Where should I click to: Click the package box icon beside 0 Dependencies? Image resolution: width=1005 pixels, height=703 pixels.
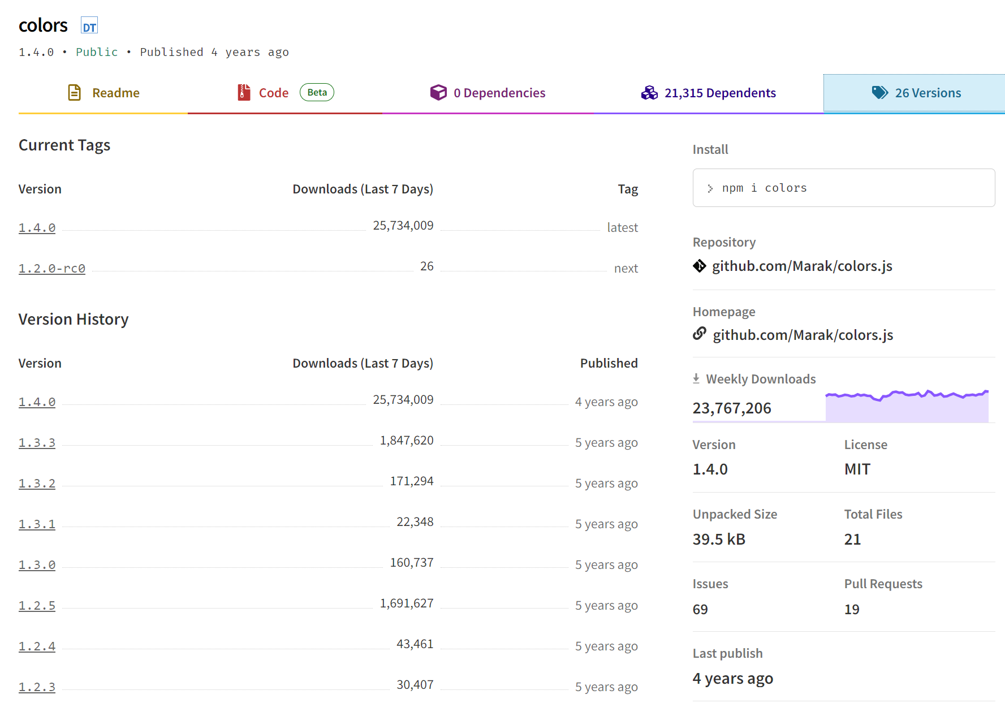pyautogui.click(x=439, y=92)
